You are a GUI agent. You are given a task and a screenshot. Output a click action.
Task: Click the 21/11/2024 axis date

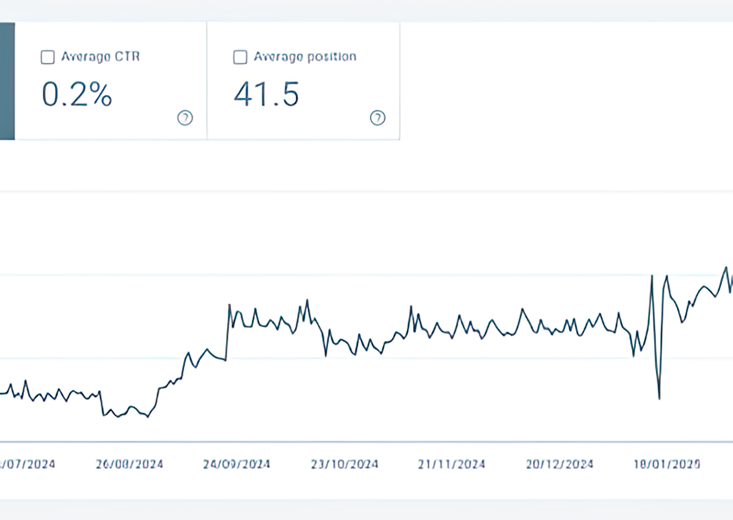451,464
